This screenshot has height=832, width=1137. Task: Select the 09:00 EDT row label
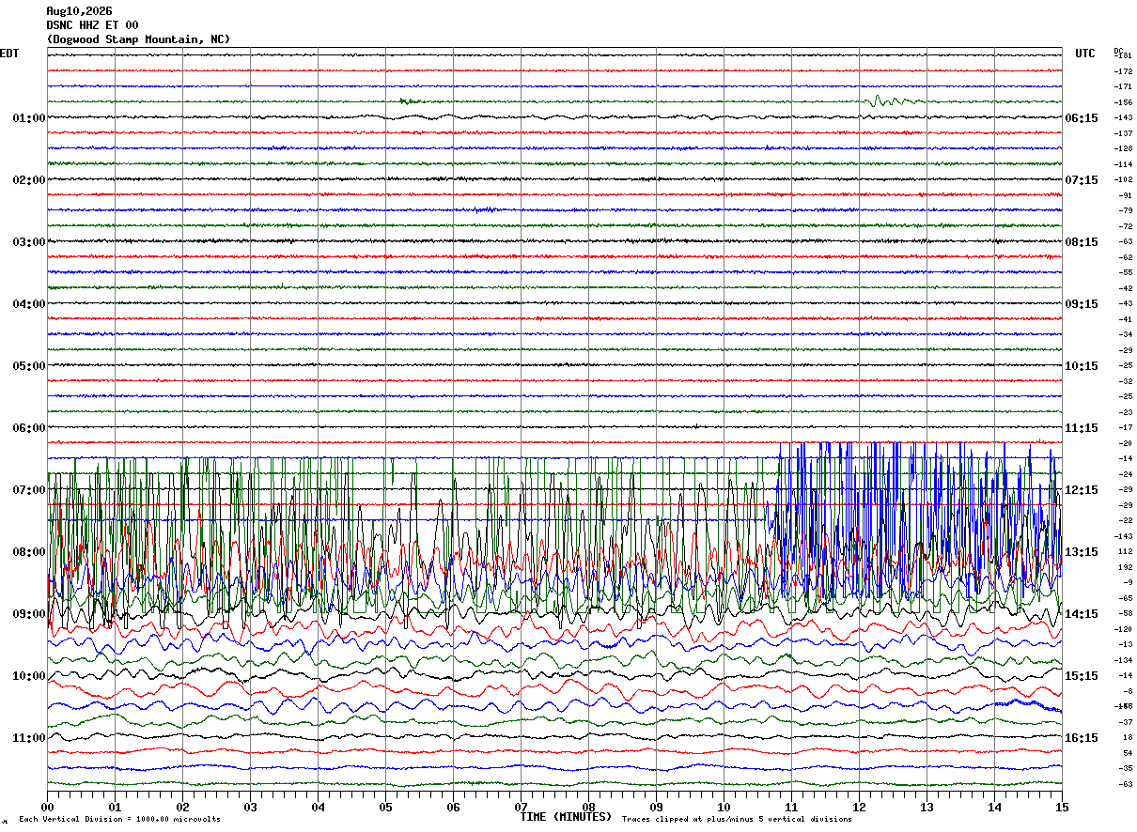(x=29, y=614)
